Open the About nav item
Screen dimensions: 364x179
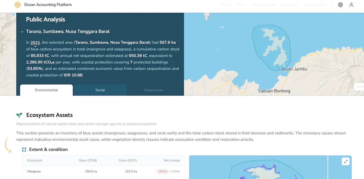pyautogui.click(x=225, y=5)
